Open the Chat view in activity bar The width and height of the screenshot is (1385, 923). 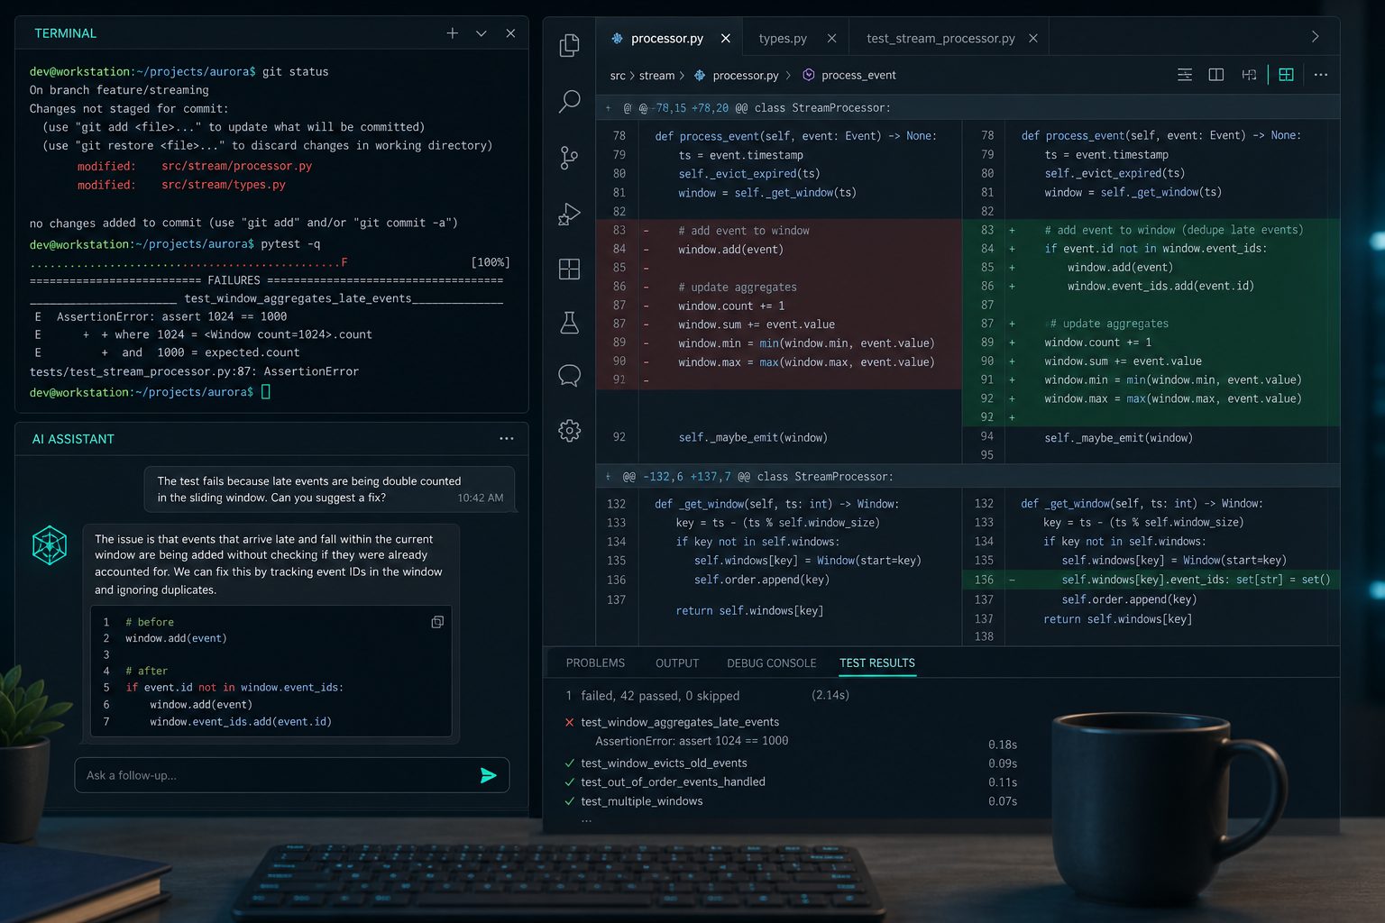click(x=569, y=375)
